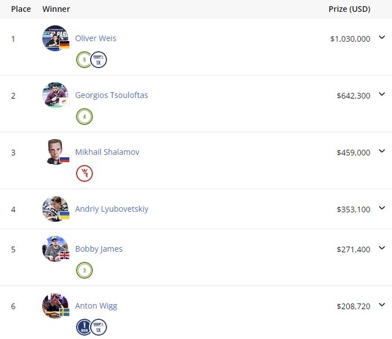Click Anton Wigg's avatar photo

pyautogui.click(x=55, y=306)
